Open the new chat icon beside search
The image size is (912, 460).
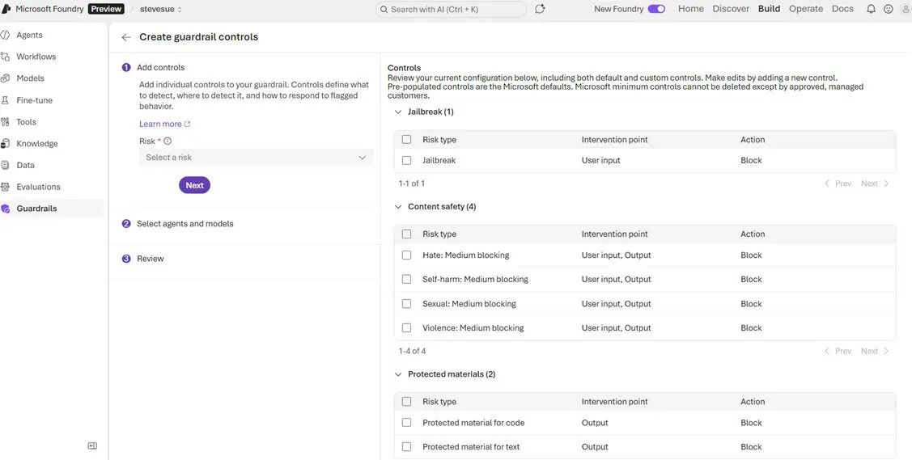click(x=540, y=9)
